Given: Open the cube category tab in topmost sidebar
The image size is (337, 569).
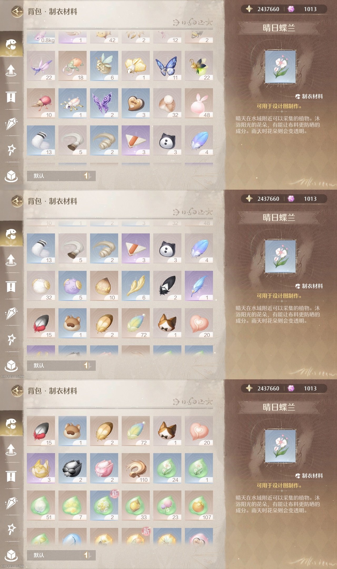Looking at the screenshot, I should (x=11, y=176).
